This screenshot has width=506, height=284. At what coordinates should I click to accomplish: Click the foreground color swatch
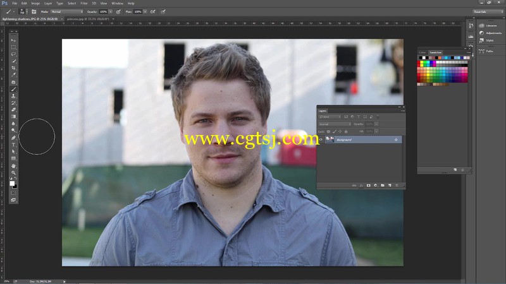click(12, 183)
